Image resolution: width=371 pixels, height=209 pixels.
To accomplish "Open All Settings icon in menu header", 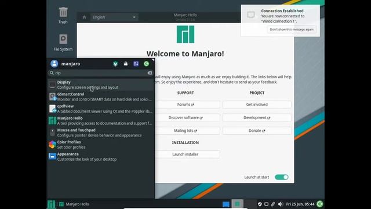I will pos(136,64).
